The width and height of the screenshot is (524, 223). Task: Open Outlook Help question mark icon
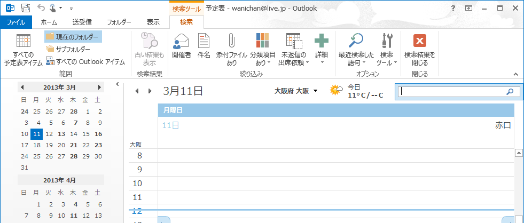pyautogui.click(x=453, y=9)
